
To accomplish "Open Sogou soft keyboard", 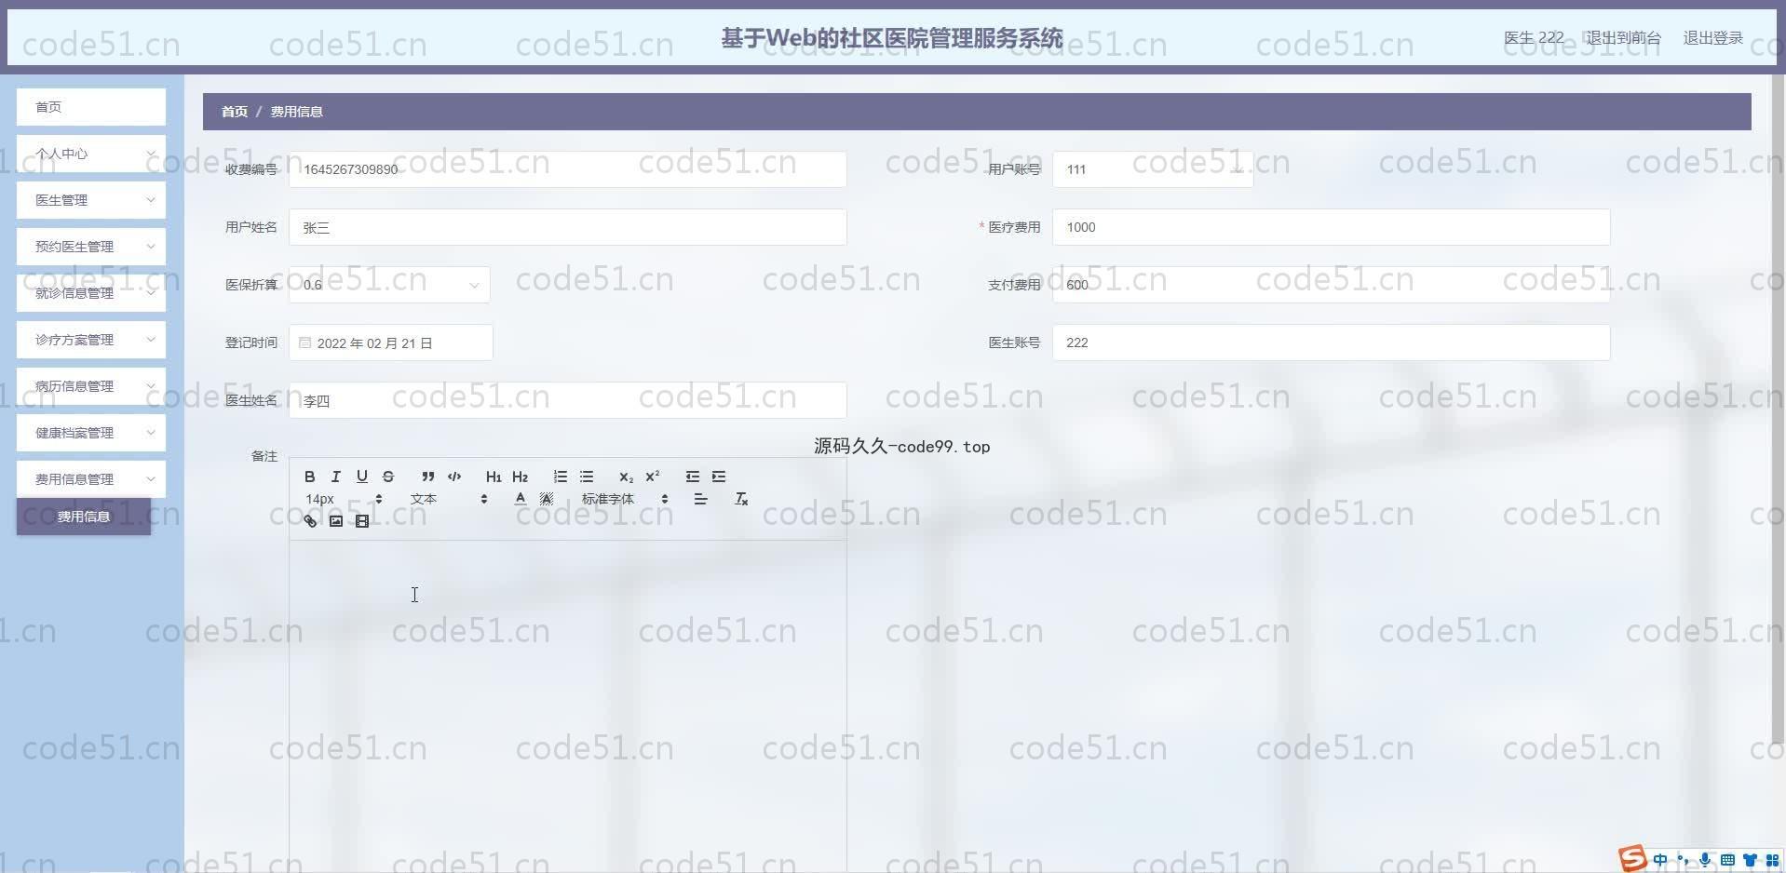I will click(1727, 860).
